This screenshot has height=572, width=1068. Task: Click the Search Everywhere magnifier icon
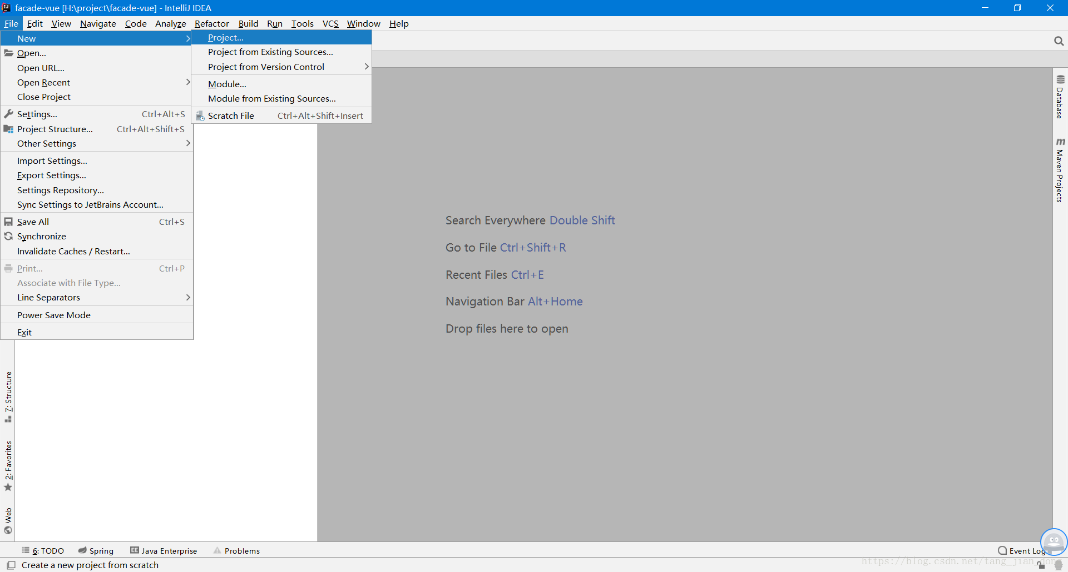[1059, 41]
